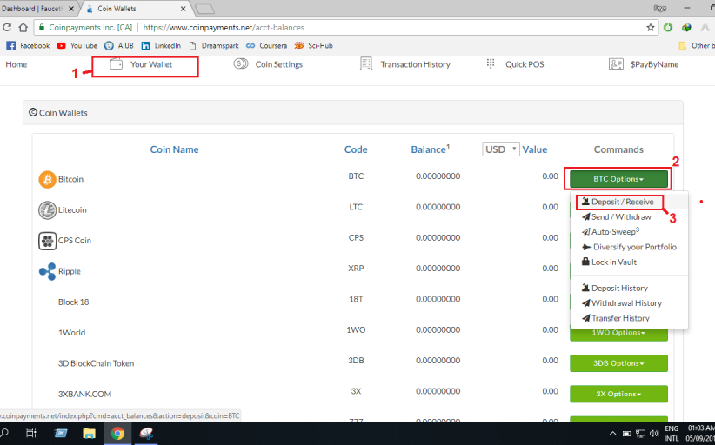Click the CPS Coin icon
The width and height of the screenshot is (715, 445).
[47, 241]
